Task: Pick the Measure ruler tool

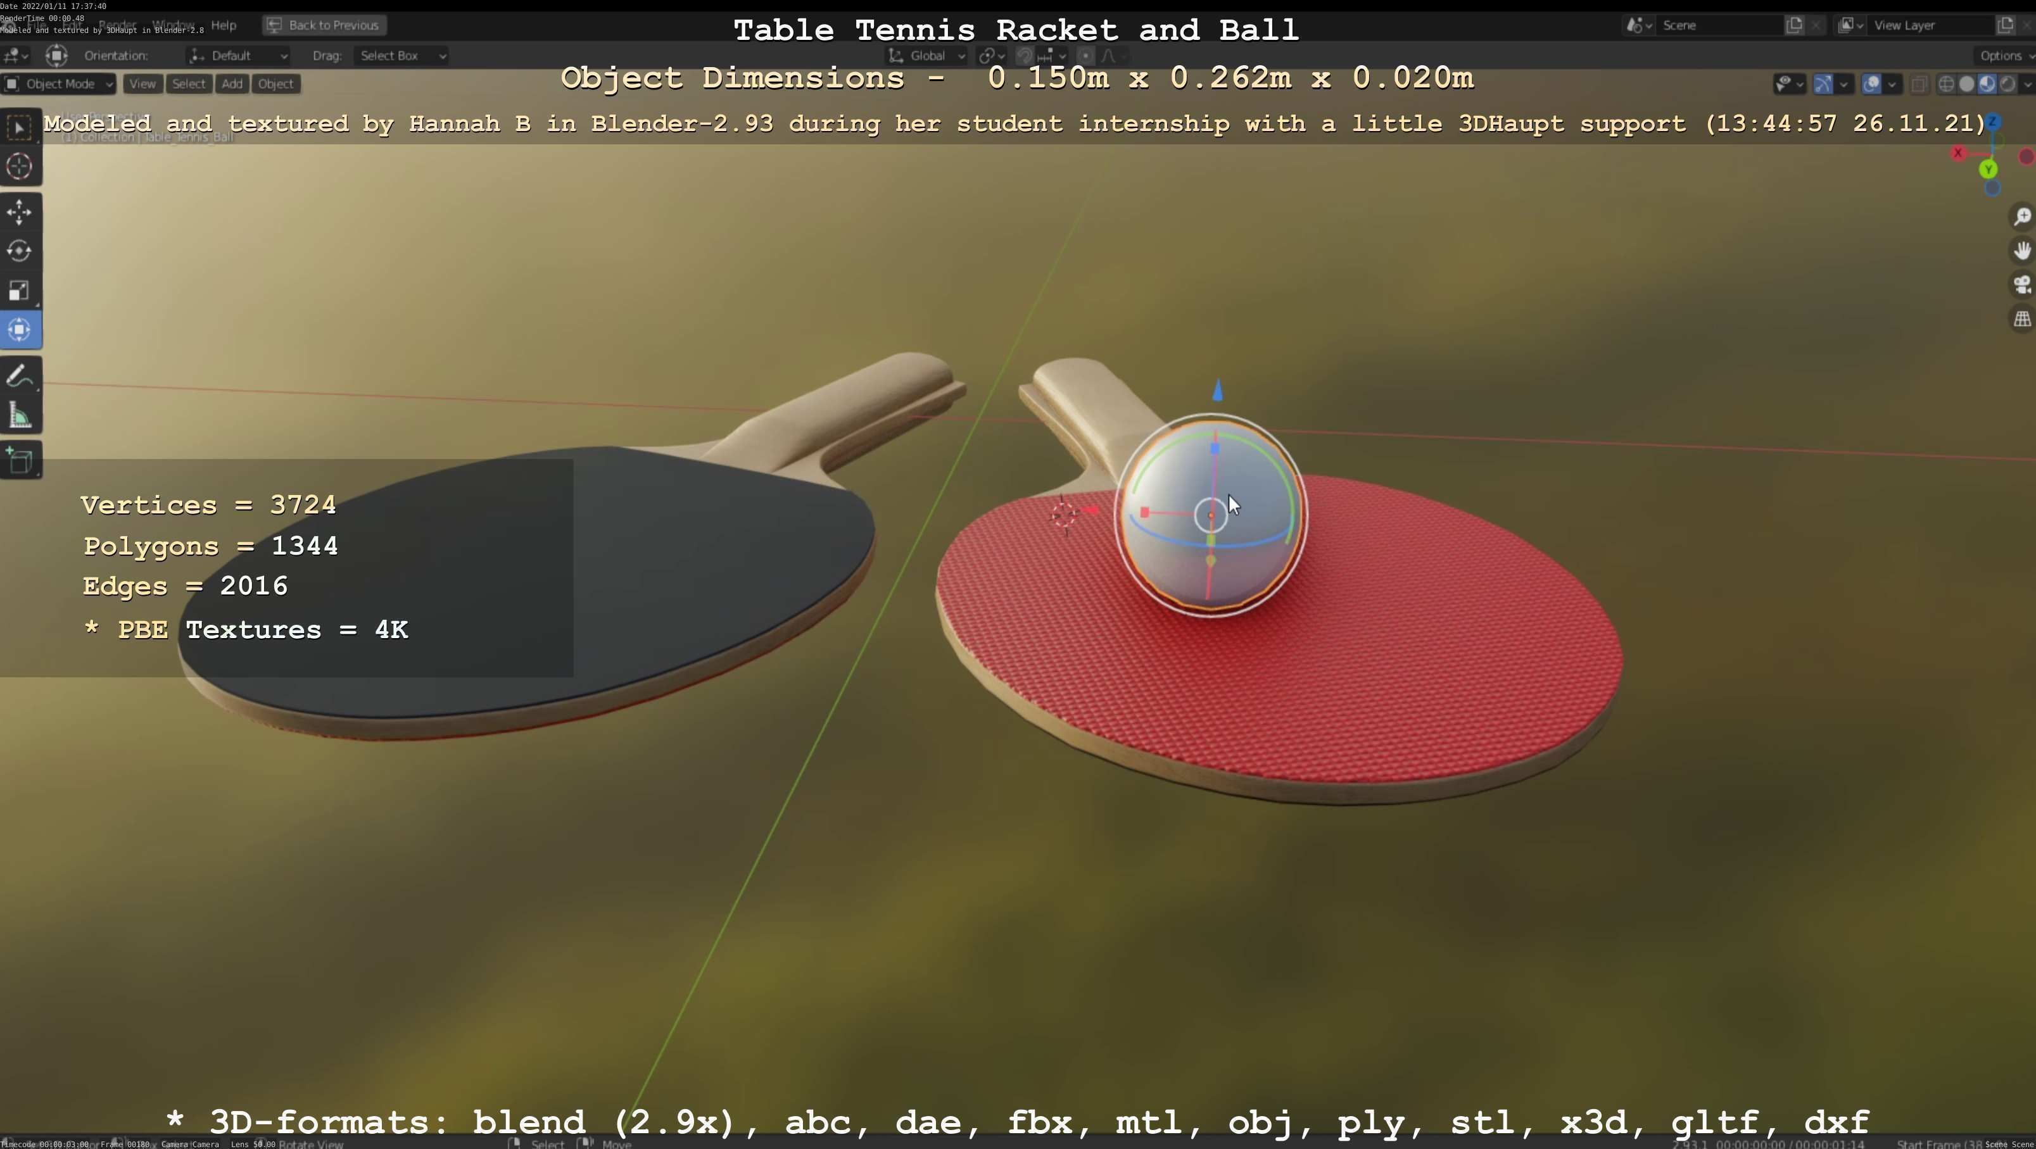Action: click(x=20, y=416)
